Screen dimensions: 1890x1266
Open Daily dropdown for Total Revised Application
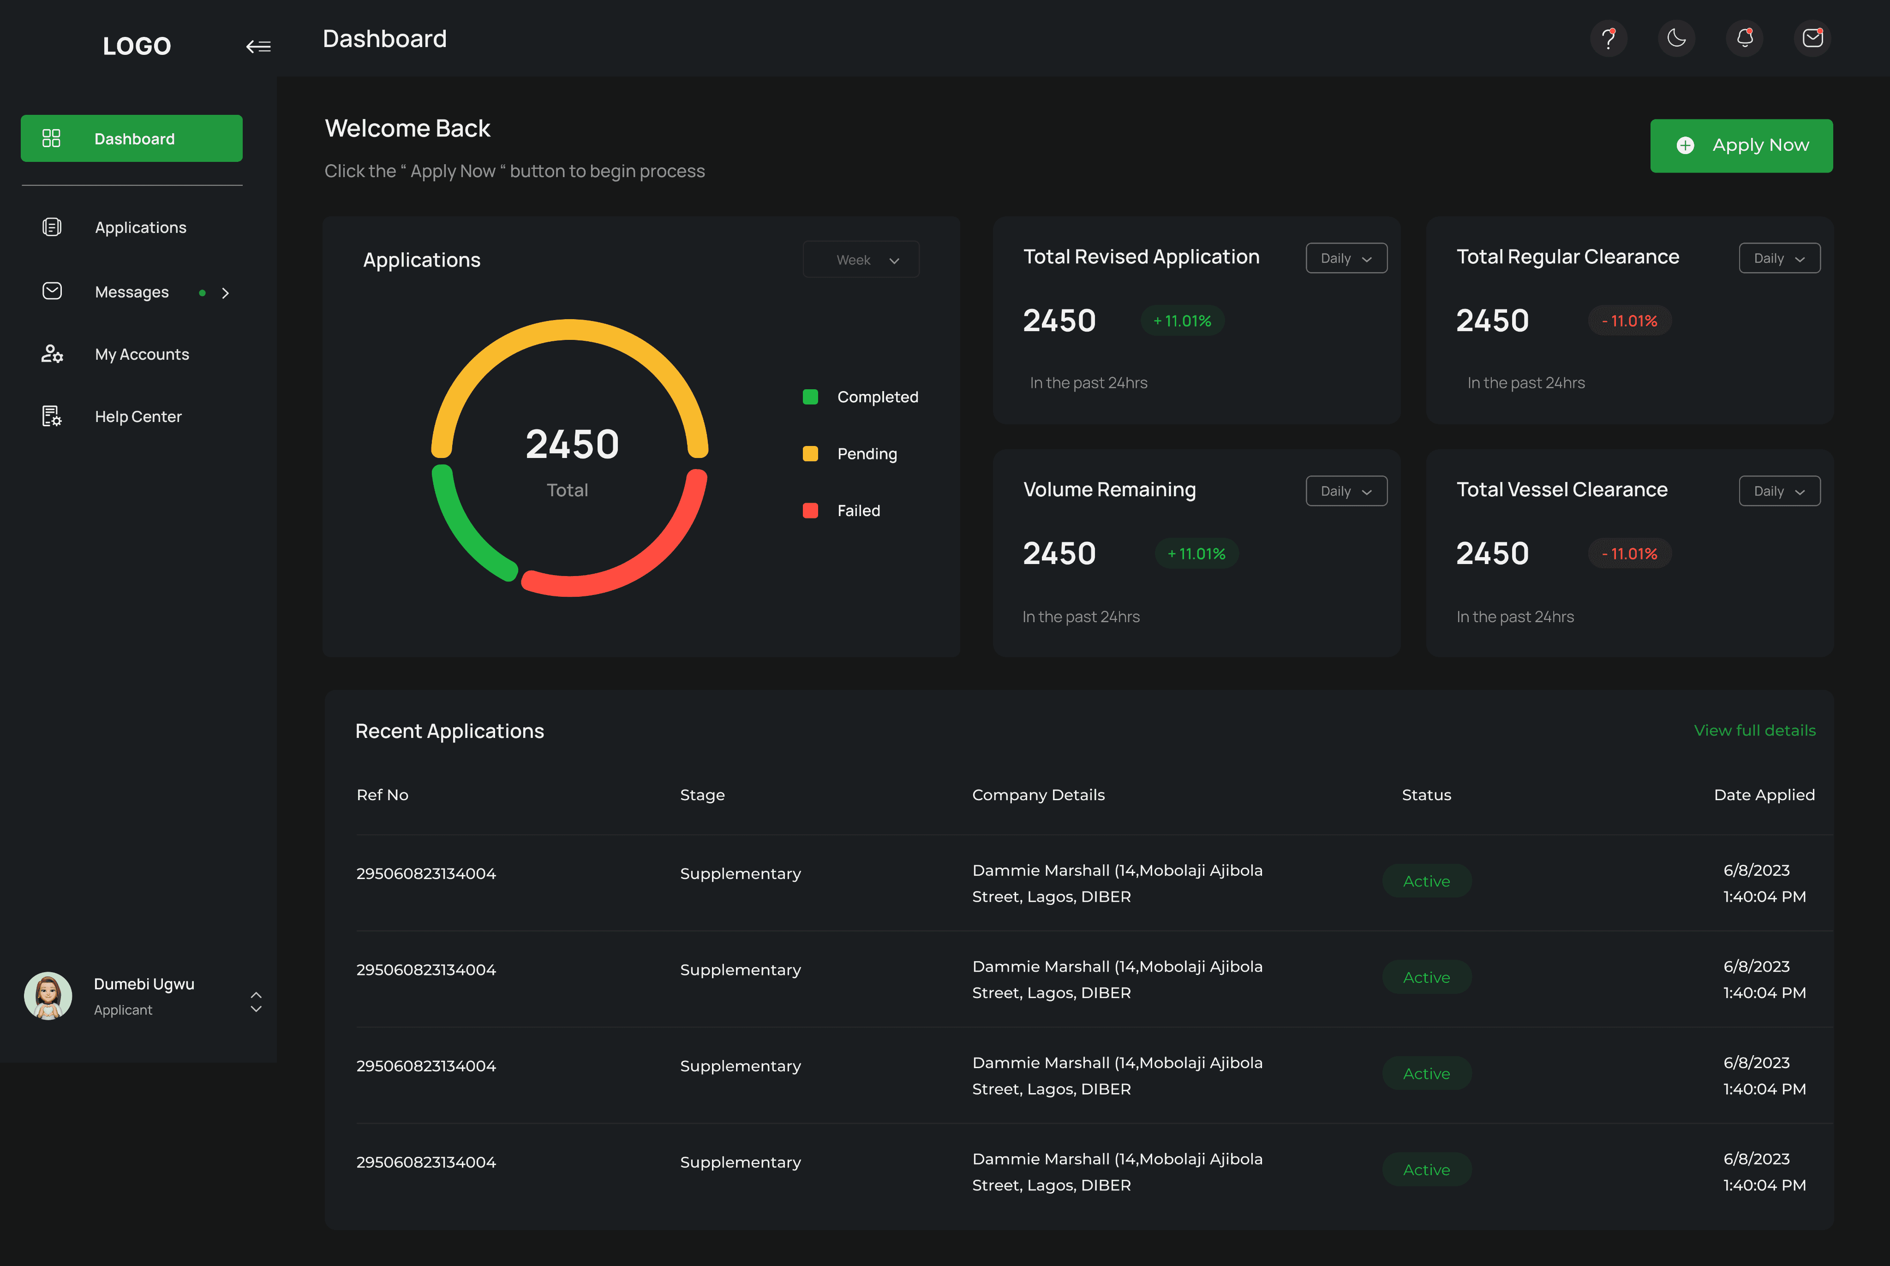[1346, 258]
